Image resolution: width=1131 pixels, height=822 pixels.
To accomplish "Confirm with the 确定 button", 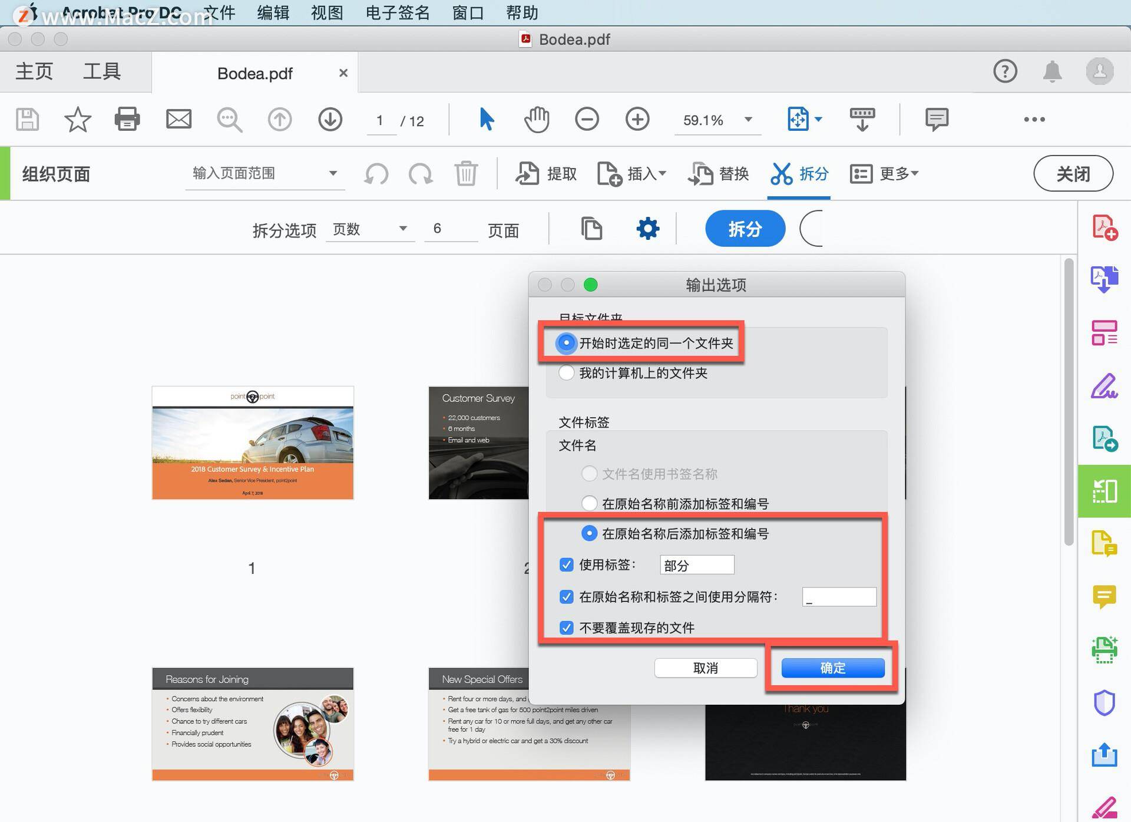I will coord(832,667).
